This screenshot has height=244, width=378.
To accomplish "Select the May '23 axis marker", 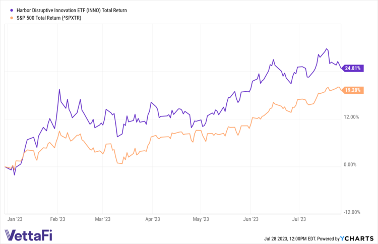I will click(x=201, y=219).
